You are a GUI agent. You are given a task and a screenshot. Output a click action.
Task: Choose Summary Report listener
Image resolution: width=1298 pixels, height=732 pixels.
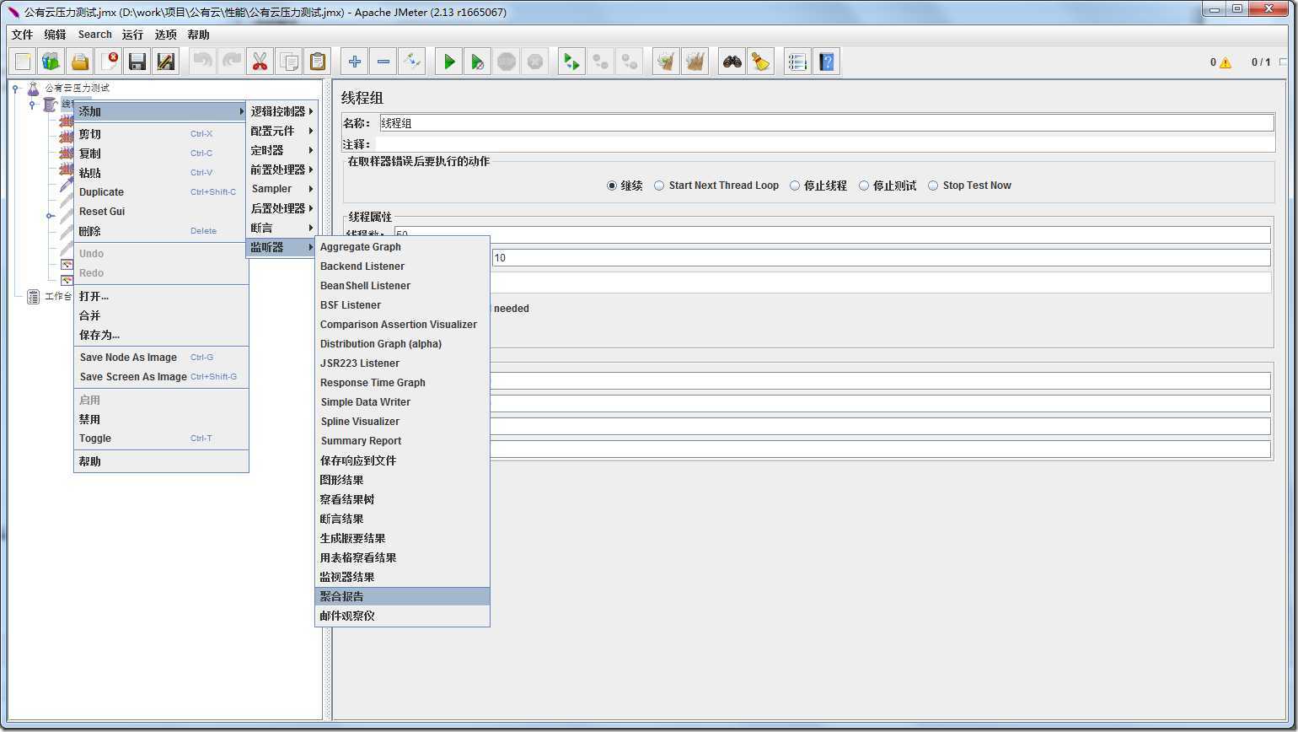point(402,441)
